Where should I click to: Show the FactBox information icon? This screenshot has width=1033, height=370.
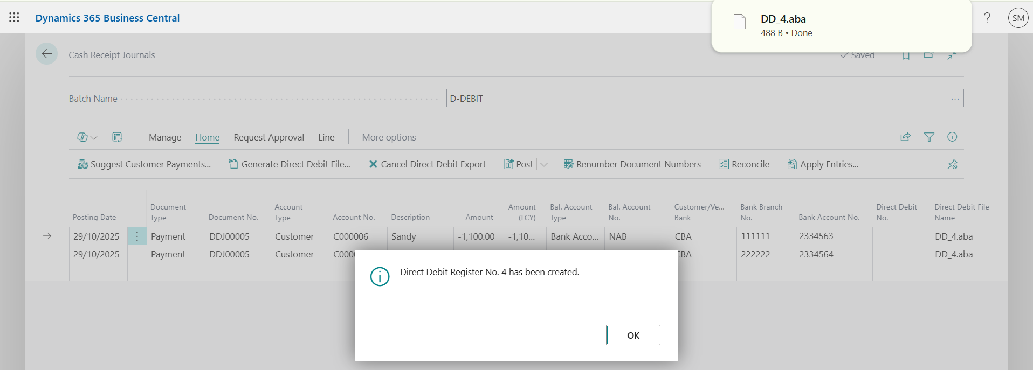pos(952,137)
